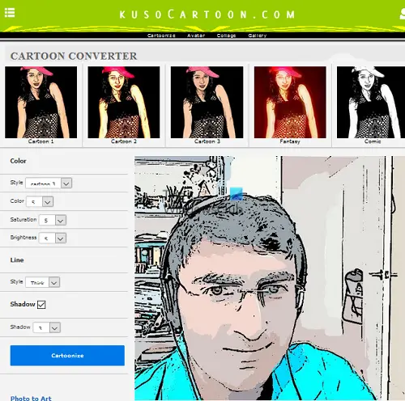Open the Gallery nav item
This screenshot has width=405, height=401.
click(x=257, y=36)
